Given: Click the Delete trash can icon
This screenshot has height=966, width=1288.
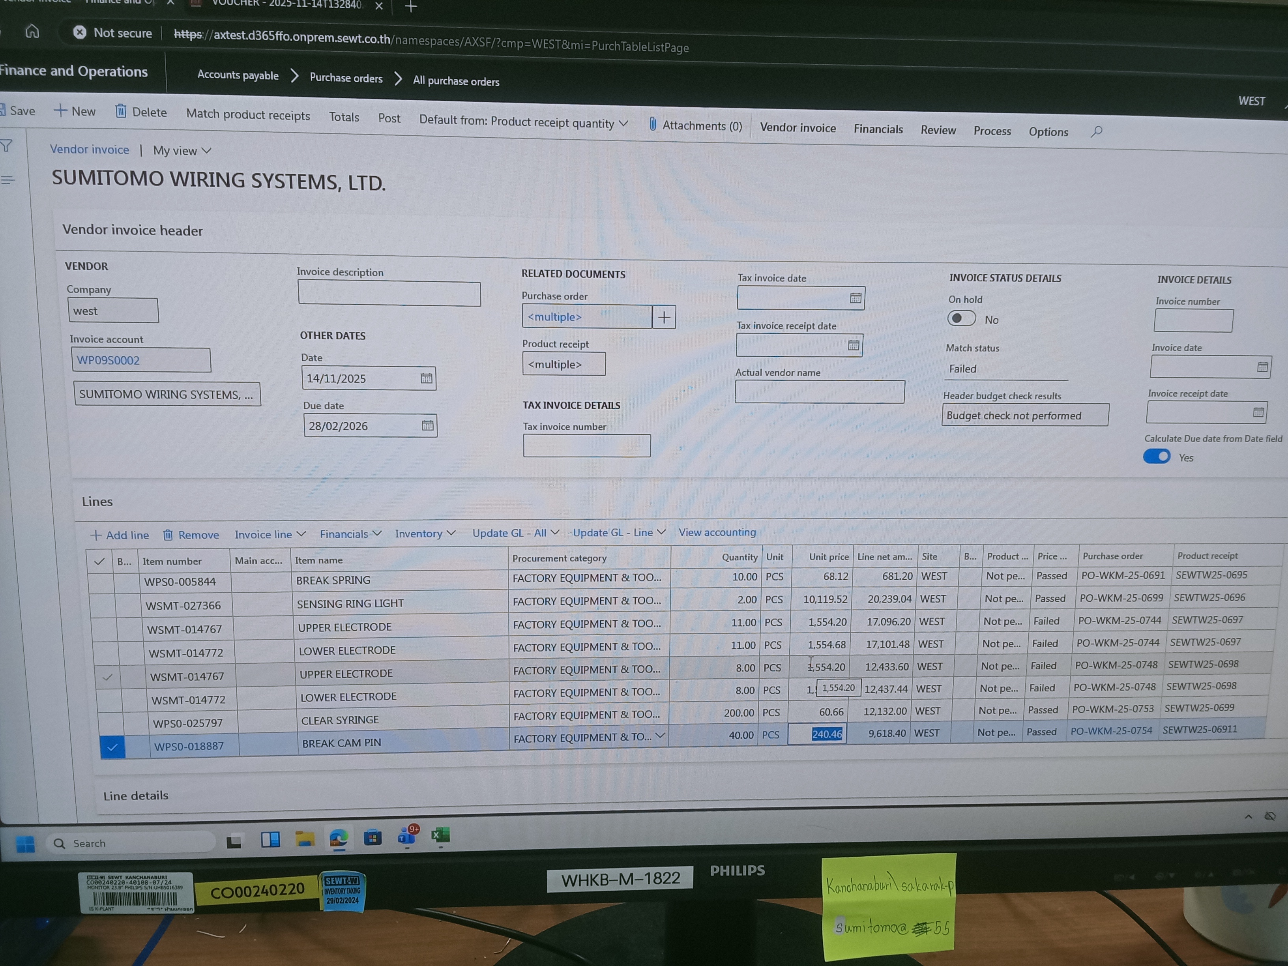Looking at the screenshot, I should (120, 110).
